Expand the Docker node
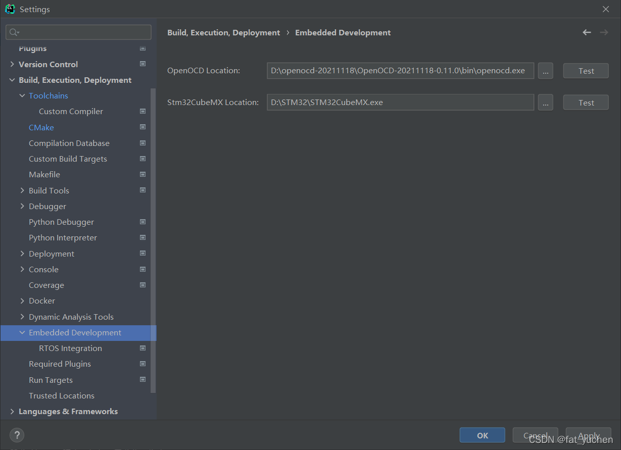Screen dimensions: 621x450 (x=22, y=301)
